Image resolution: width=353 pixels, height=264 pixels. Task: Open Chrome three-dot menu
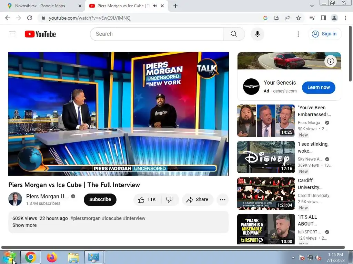click(x=345, y=18)
